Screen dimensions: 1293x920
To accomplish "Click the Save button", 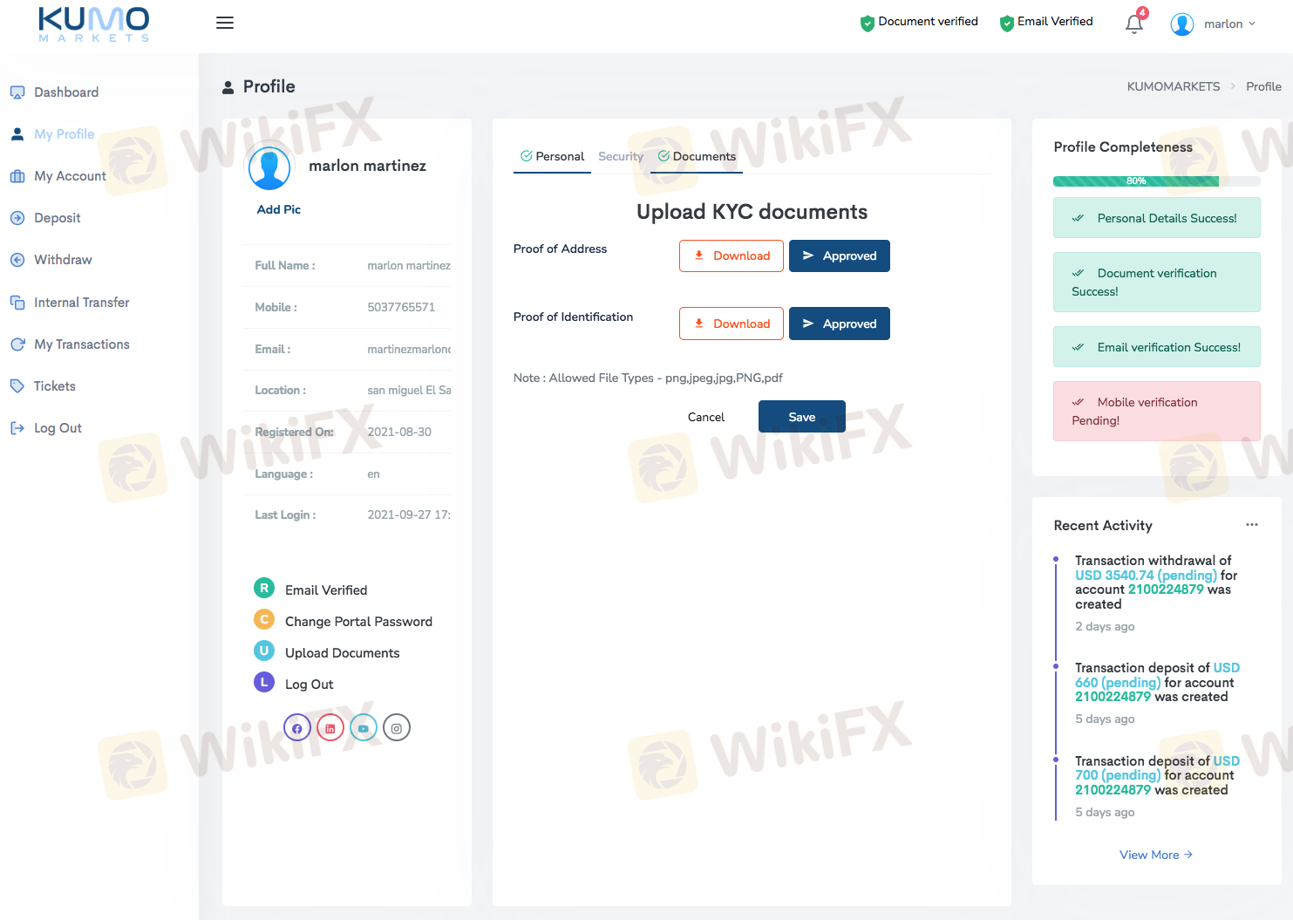I will 801,417.
